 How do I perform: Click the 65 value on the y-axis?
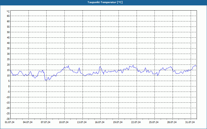8,16
